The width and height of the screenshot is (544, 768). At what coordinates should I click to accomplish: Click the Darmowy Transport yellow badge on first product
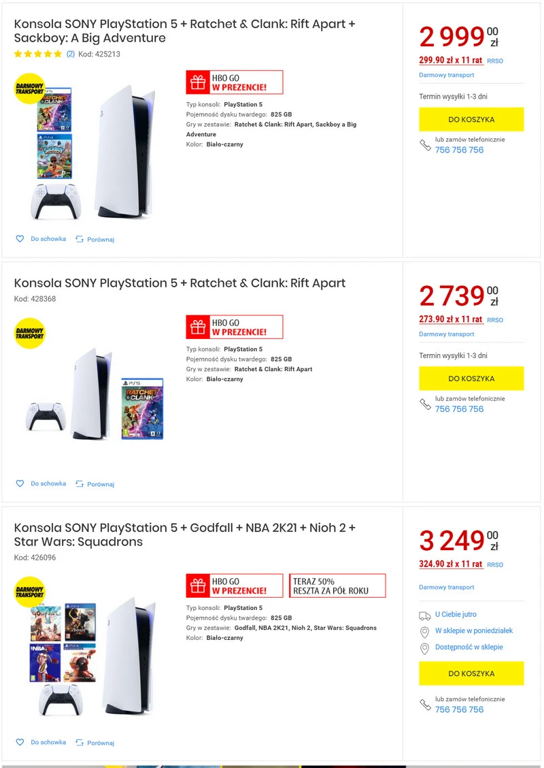[29, 89]
